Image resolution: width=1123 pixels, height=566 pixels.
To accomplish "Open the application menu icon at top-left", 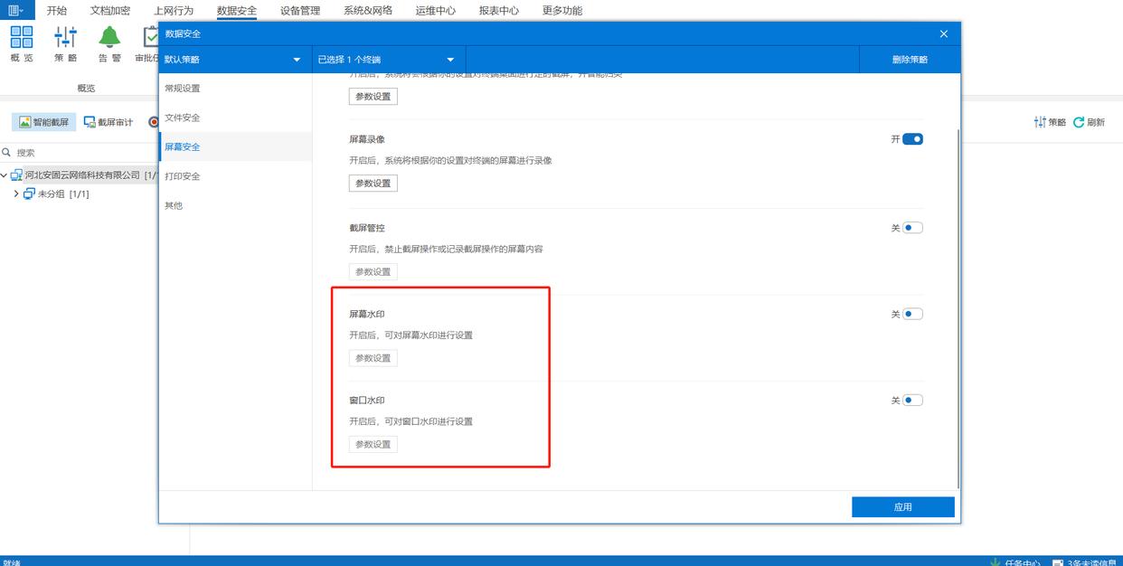I will pos(15,11).
